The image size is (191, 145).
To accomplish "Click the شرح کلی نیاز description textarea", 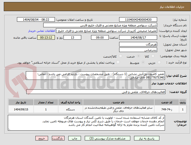I will click(95, 76).
